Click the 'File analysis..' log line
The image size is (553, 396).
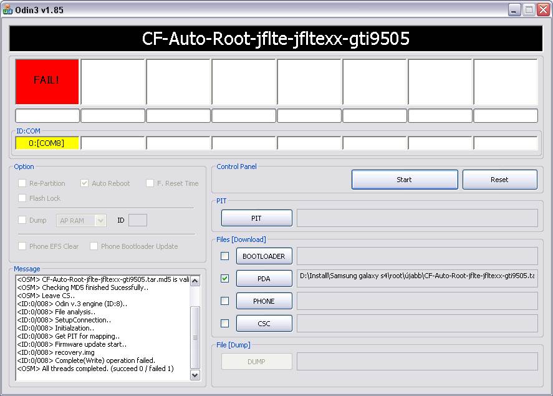click(56, 312)
